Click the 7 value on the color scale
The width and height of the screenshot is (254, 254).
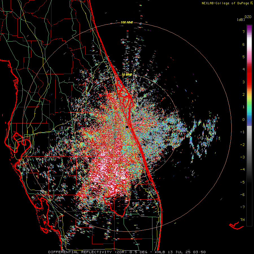[244, 32]
